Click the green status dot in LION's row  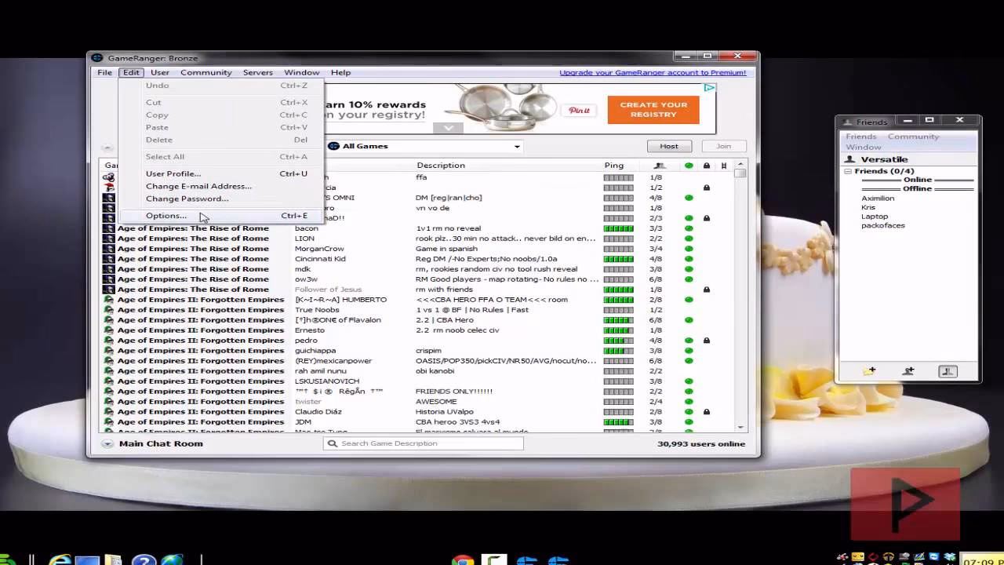coord(689,239)
